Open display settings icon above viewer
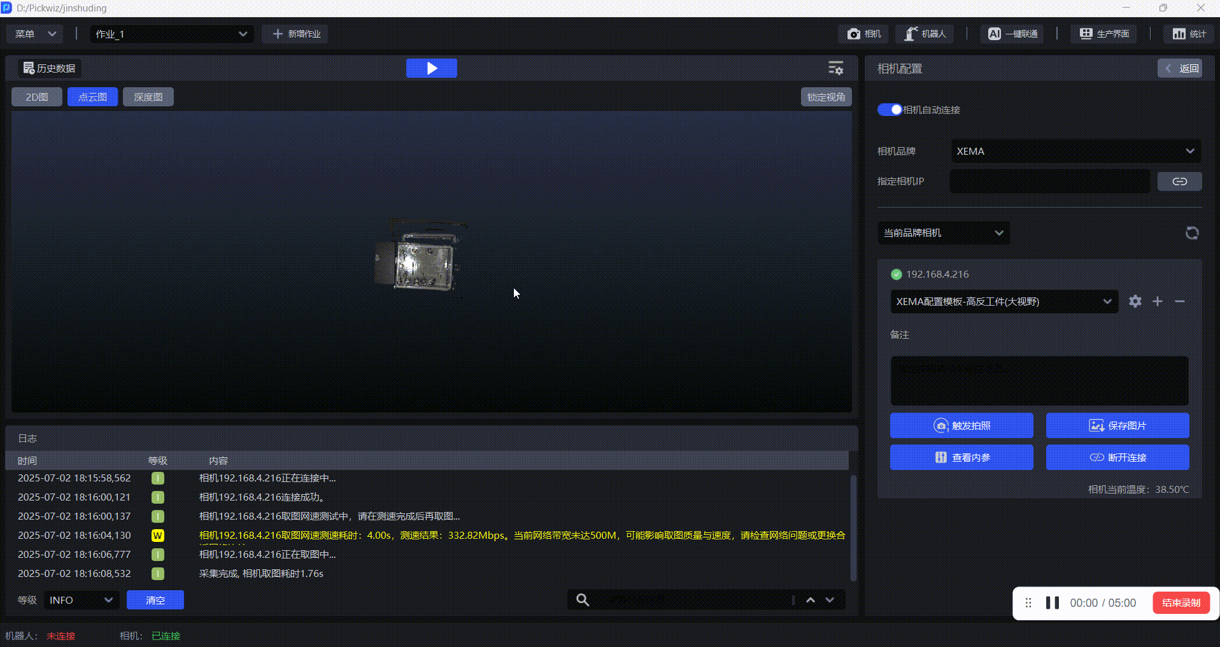 click(x=835, y=68)
